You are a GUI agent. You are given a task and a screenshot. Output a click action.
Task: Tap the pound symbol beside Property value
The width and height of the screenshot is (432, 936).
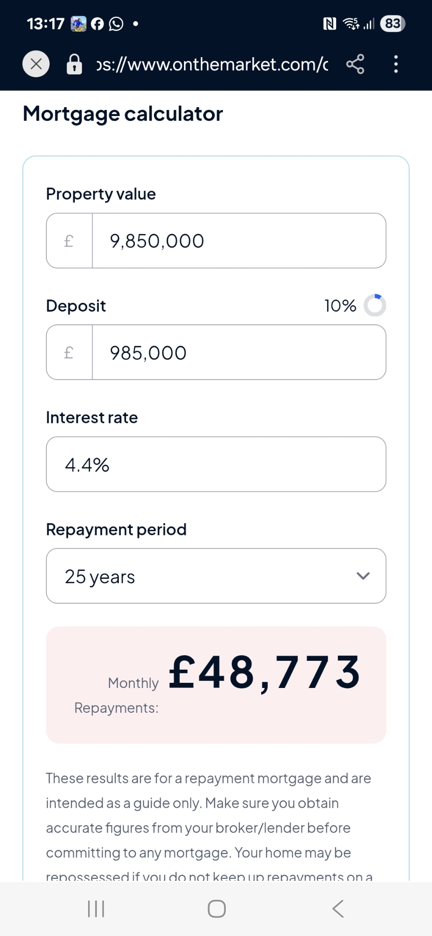click(69, 241)
